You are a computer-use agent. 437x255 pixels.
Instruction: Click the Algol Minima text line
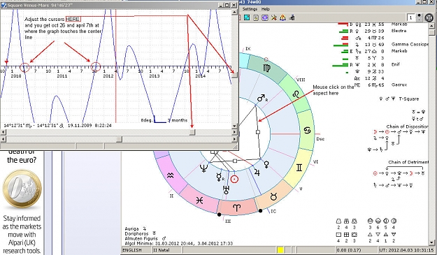pyautogui.click(x=178, y=243)
